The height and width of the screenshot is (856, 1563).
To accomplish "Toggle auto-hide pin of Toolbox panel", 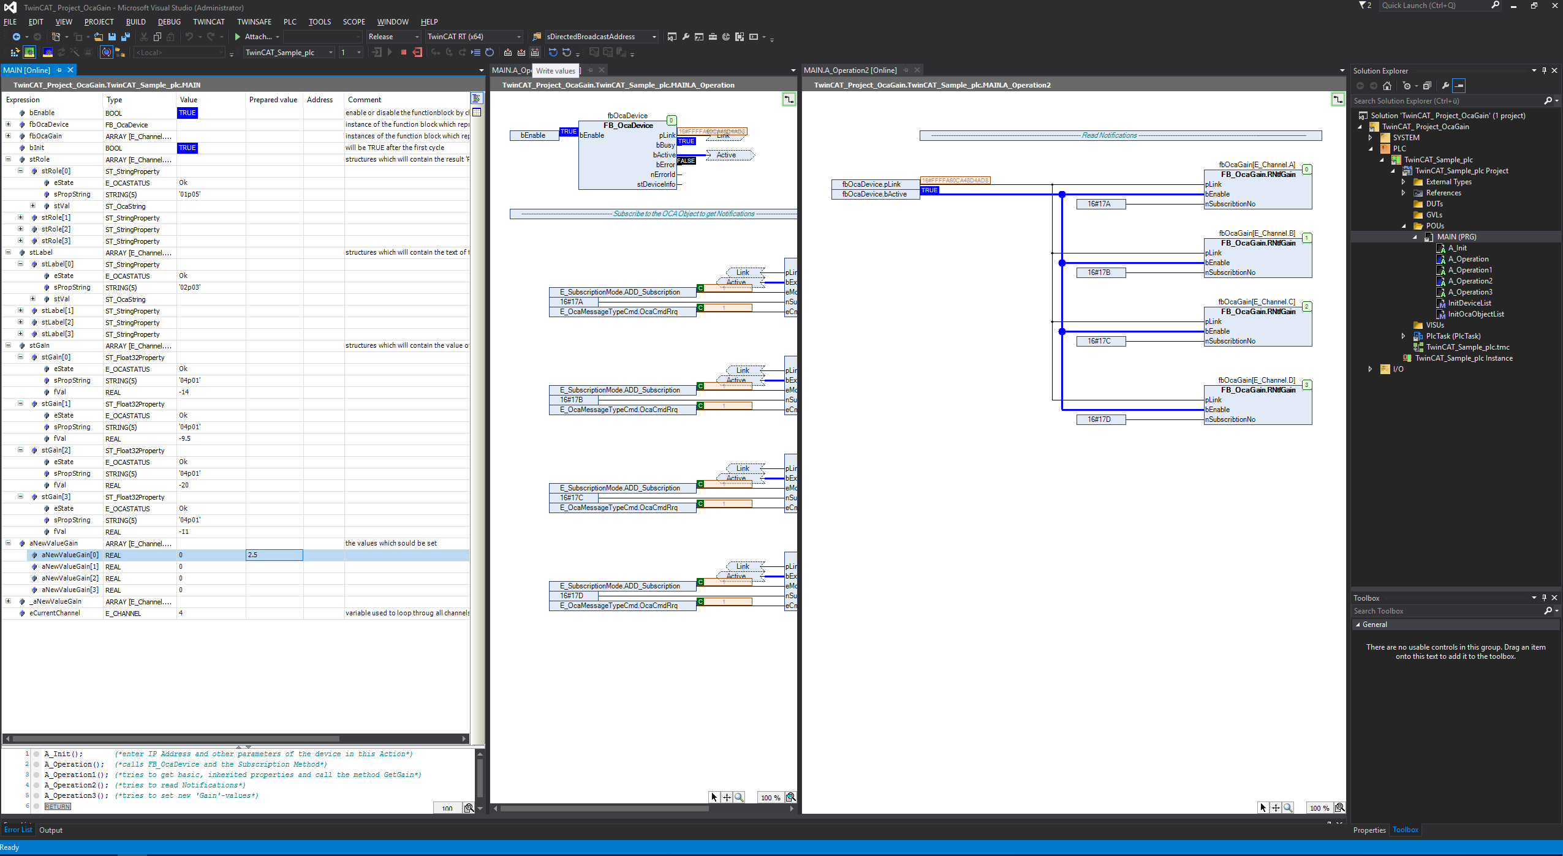I will (1544, 598).
